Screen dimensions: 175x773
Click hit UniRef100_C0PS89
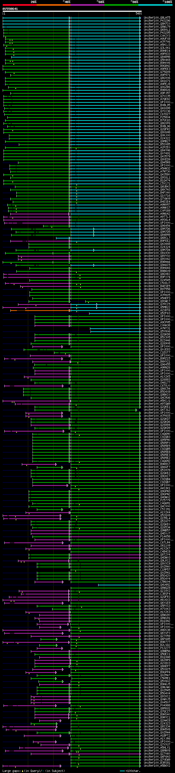pyautogui.click(x=157, y=211)
